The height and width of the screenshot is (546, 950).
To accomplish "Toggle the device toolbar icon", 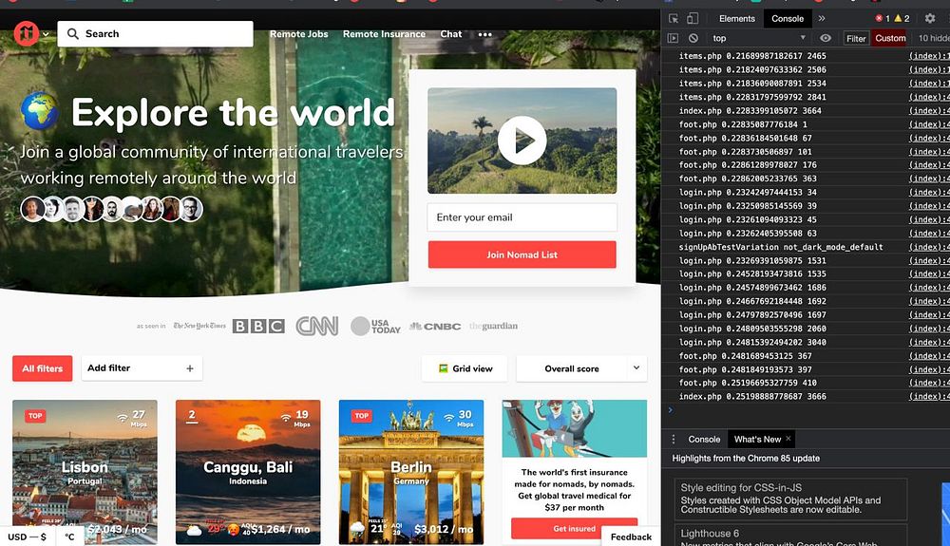I will (693, 19).
